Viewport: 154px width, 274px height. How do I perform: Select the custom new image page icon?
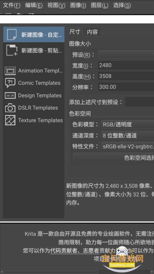pos(11,34)
